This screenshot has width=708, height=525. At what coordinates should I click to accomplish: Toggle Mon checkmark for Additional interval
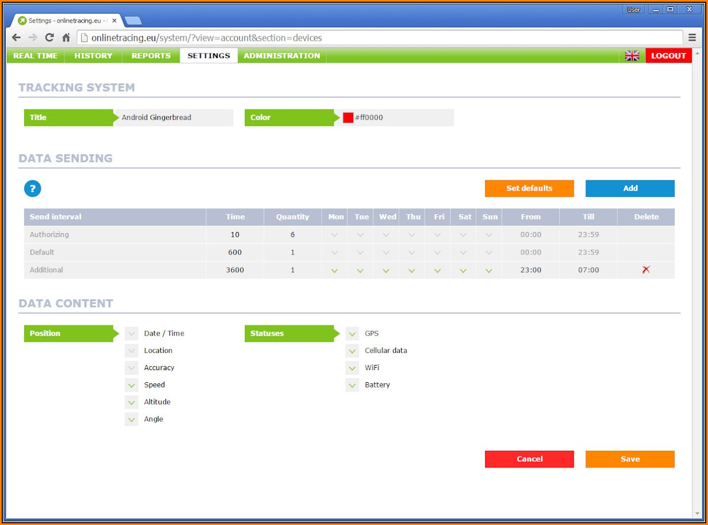(335, 270)
